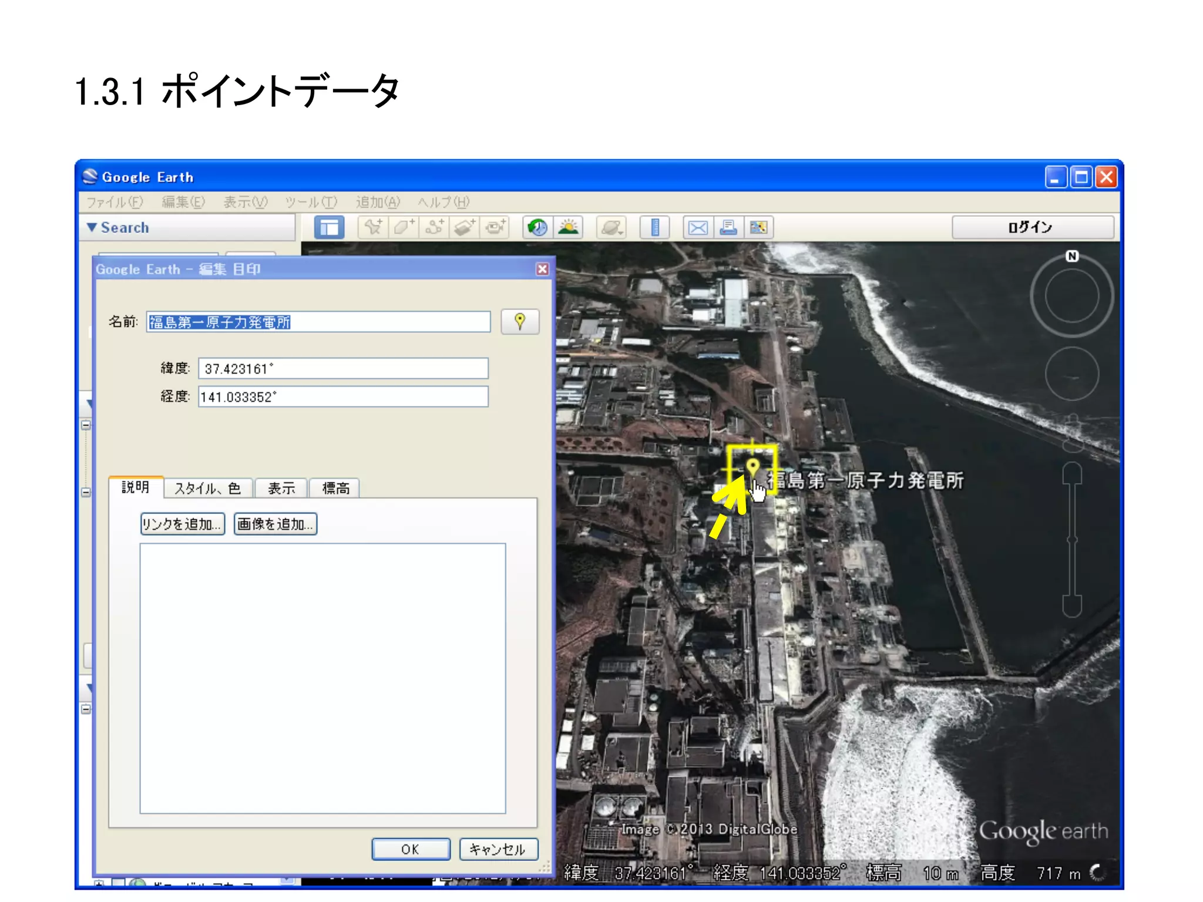Click the 福島第一原子力発電所 map label

click(x=865, y=480)
